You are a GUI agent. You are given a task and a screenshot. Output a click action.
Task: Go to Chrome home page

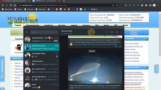(15, 5)
